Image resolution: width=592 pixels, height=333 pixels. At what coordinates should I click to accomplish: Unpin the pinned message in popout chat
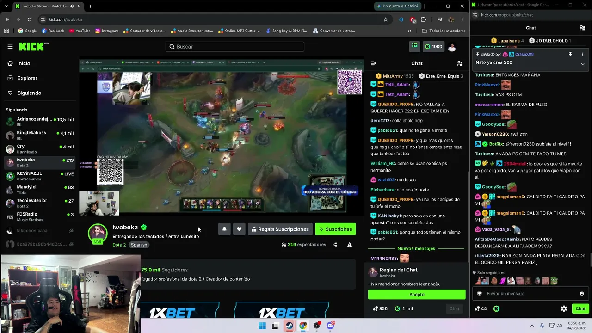(x=570, y=54)
